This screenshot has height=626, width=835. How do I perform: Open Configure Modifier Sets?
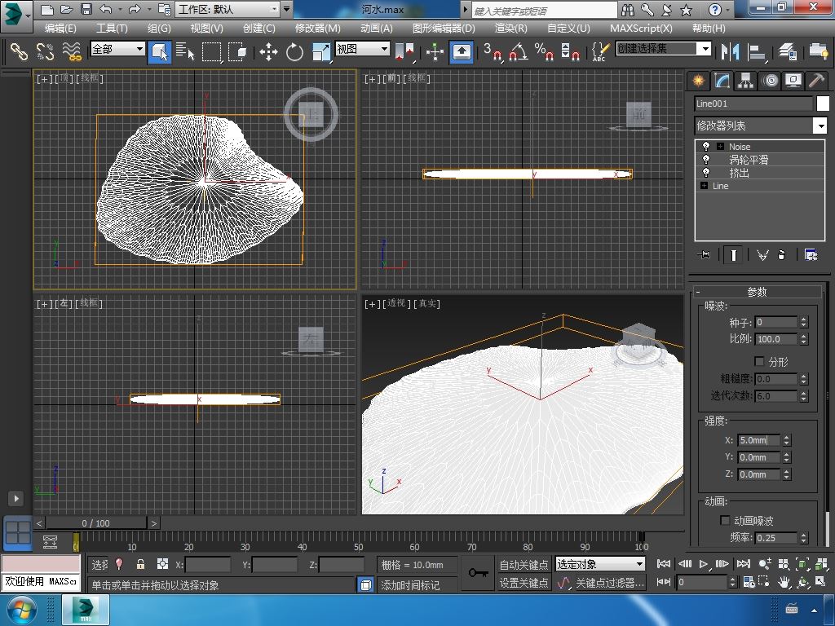(x=811, y=255)
